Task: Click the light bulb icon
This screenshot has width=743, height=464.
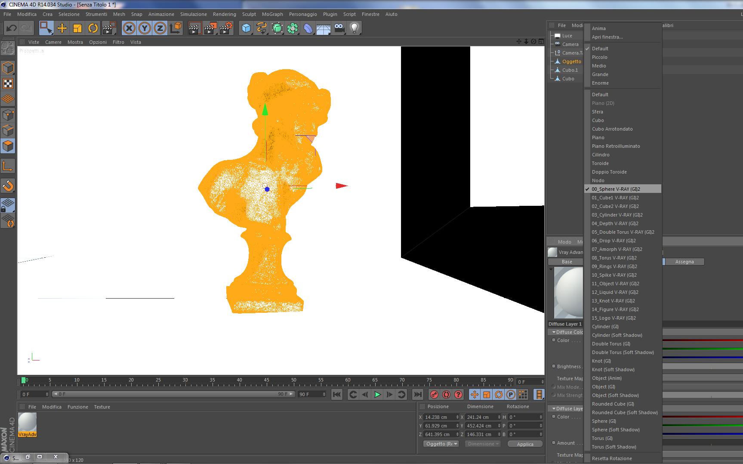Action: point(355,28)
